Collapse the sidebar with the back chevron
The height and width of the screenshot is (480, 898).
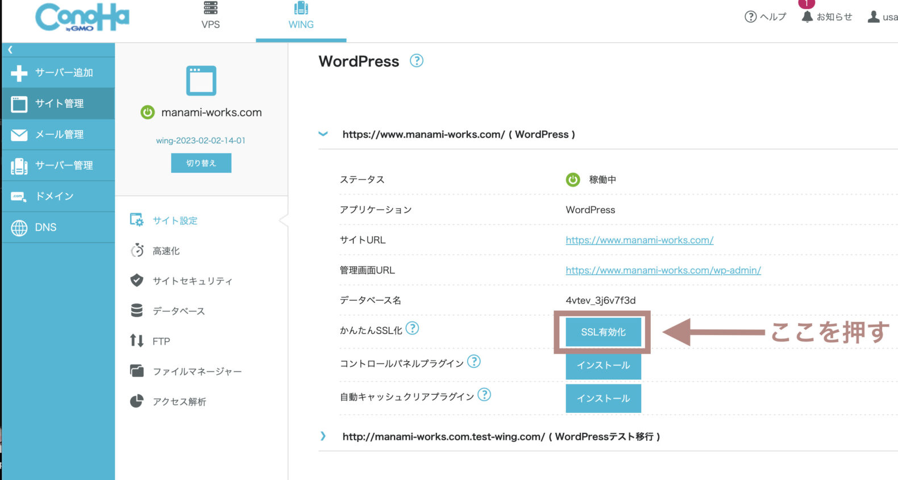(x=10, y=49)
